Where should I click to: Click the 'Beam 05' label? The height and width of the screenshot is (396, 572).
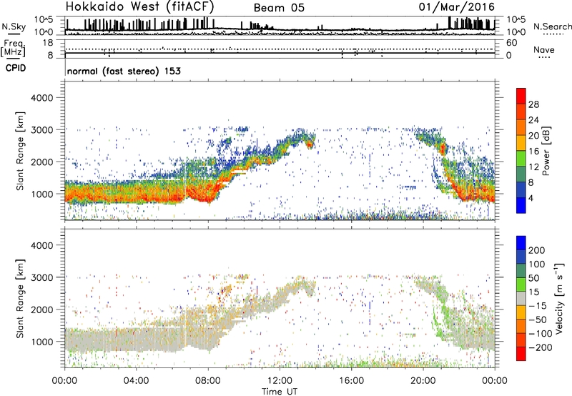pyautogui.click(x=279, y=8)
